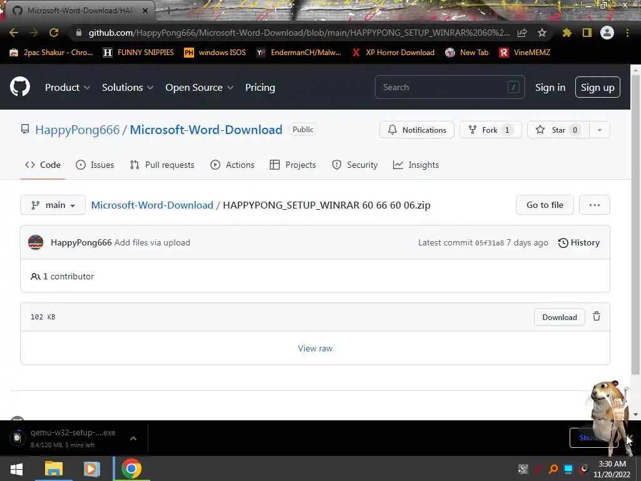Switch to the Issues tab
Viewport: 641px width, 481px height.
pos(95,165)
